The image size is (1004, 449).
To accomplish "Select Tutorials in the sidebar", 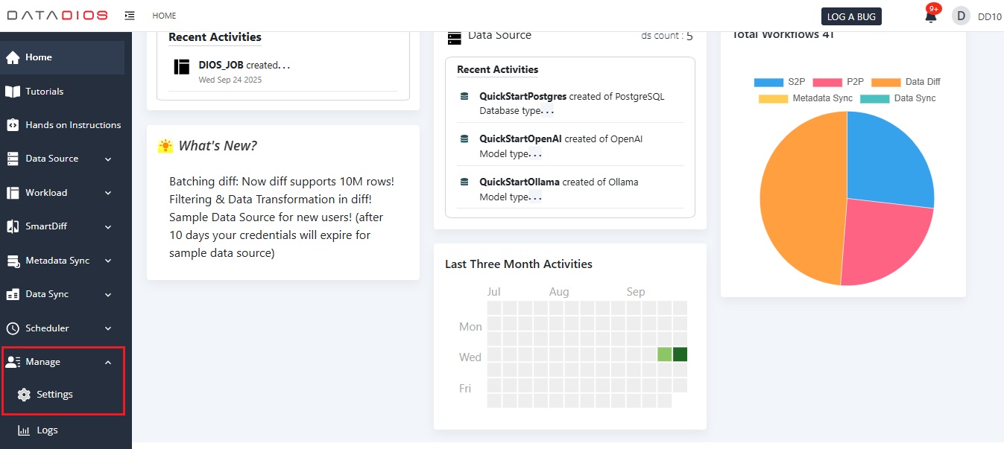I will click(12, 91).
